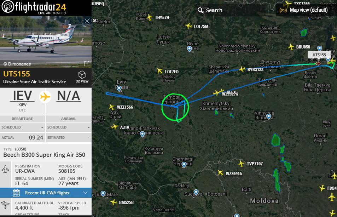
Task: Click the Search magnifier icon
Action: (x=200, y=10)
